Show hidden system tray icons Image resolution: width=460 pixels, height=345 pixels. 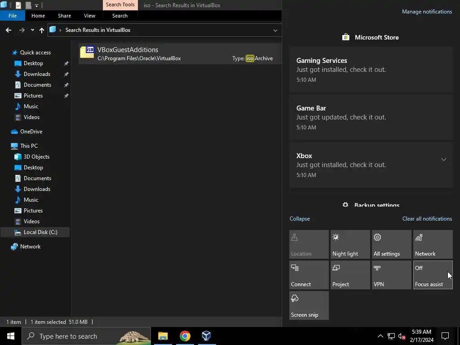pyautogui.click(x=380, y=336)
